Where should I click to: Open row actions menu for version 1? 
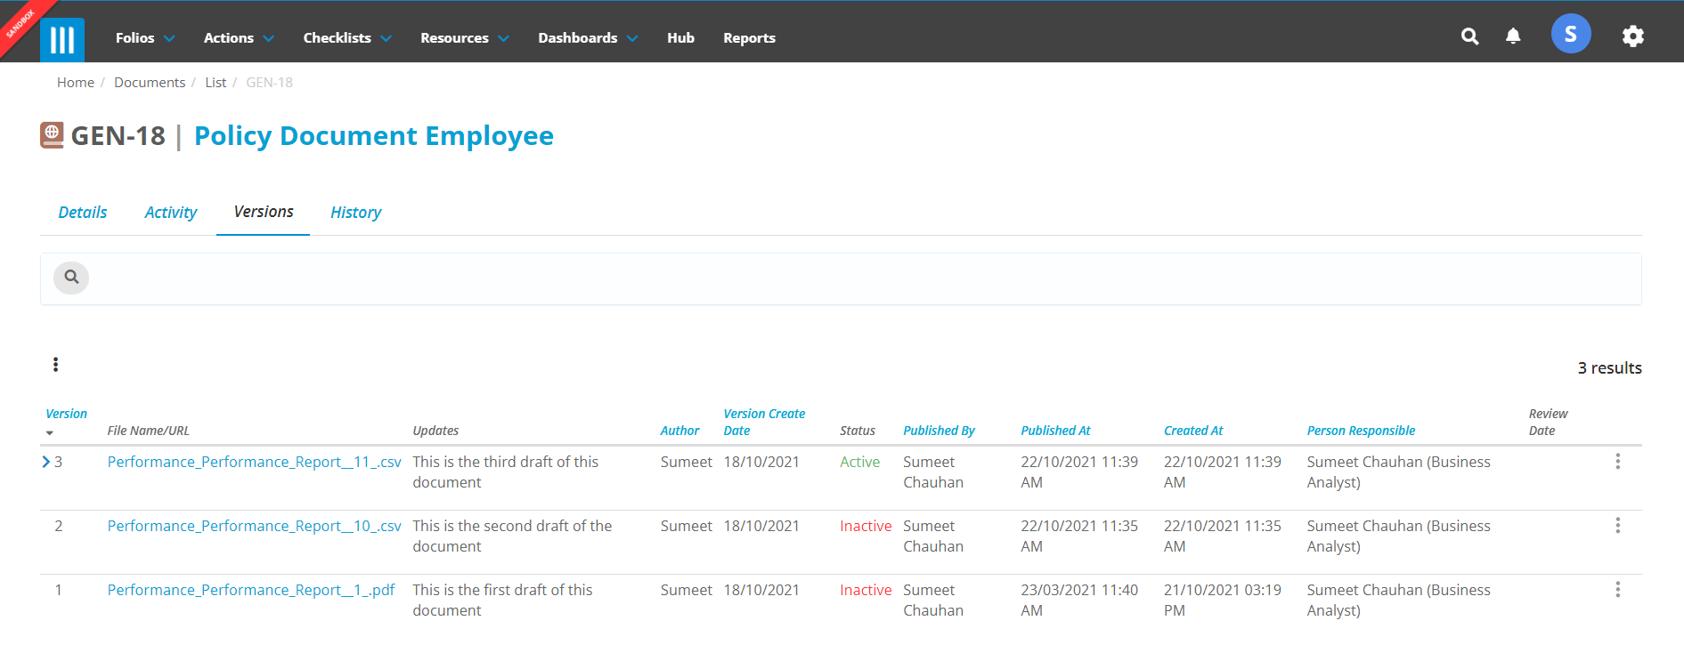(x=1617, y=590)
